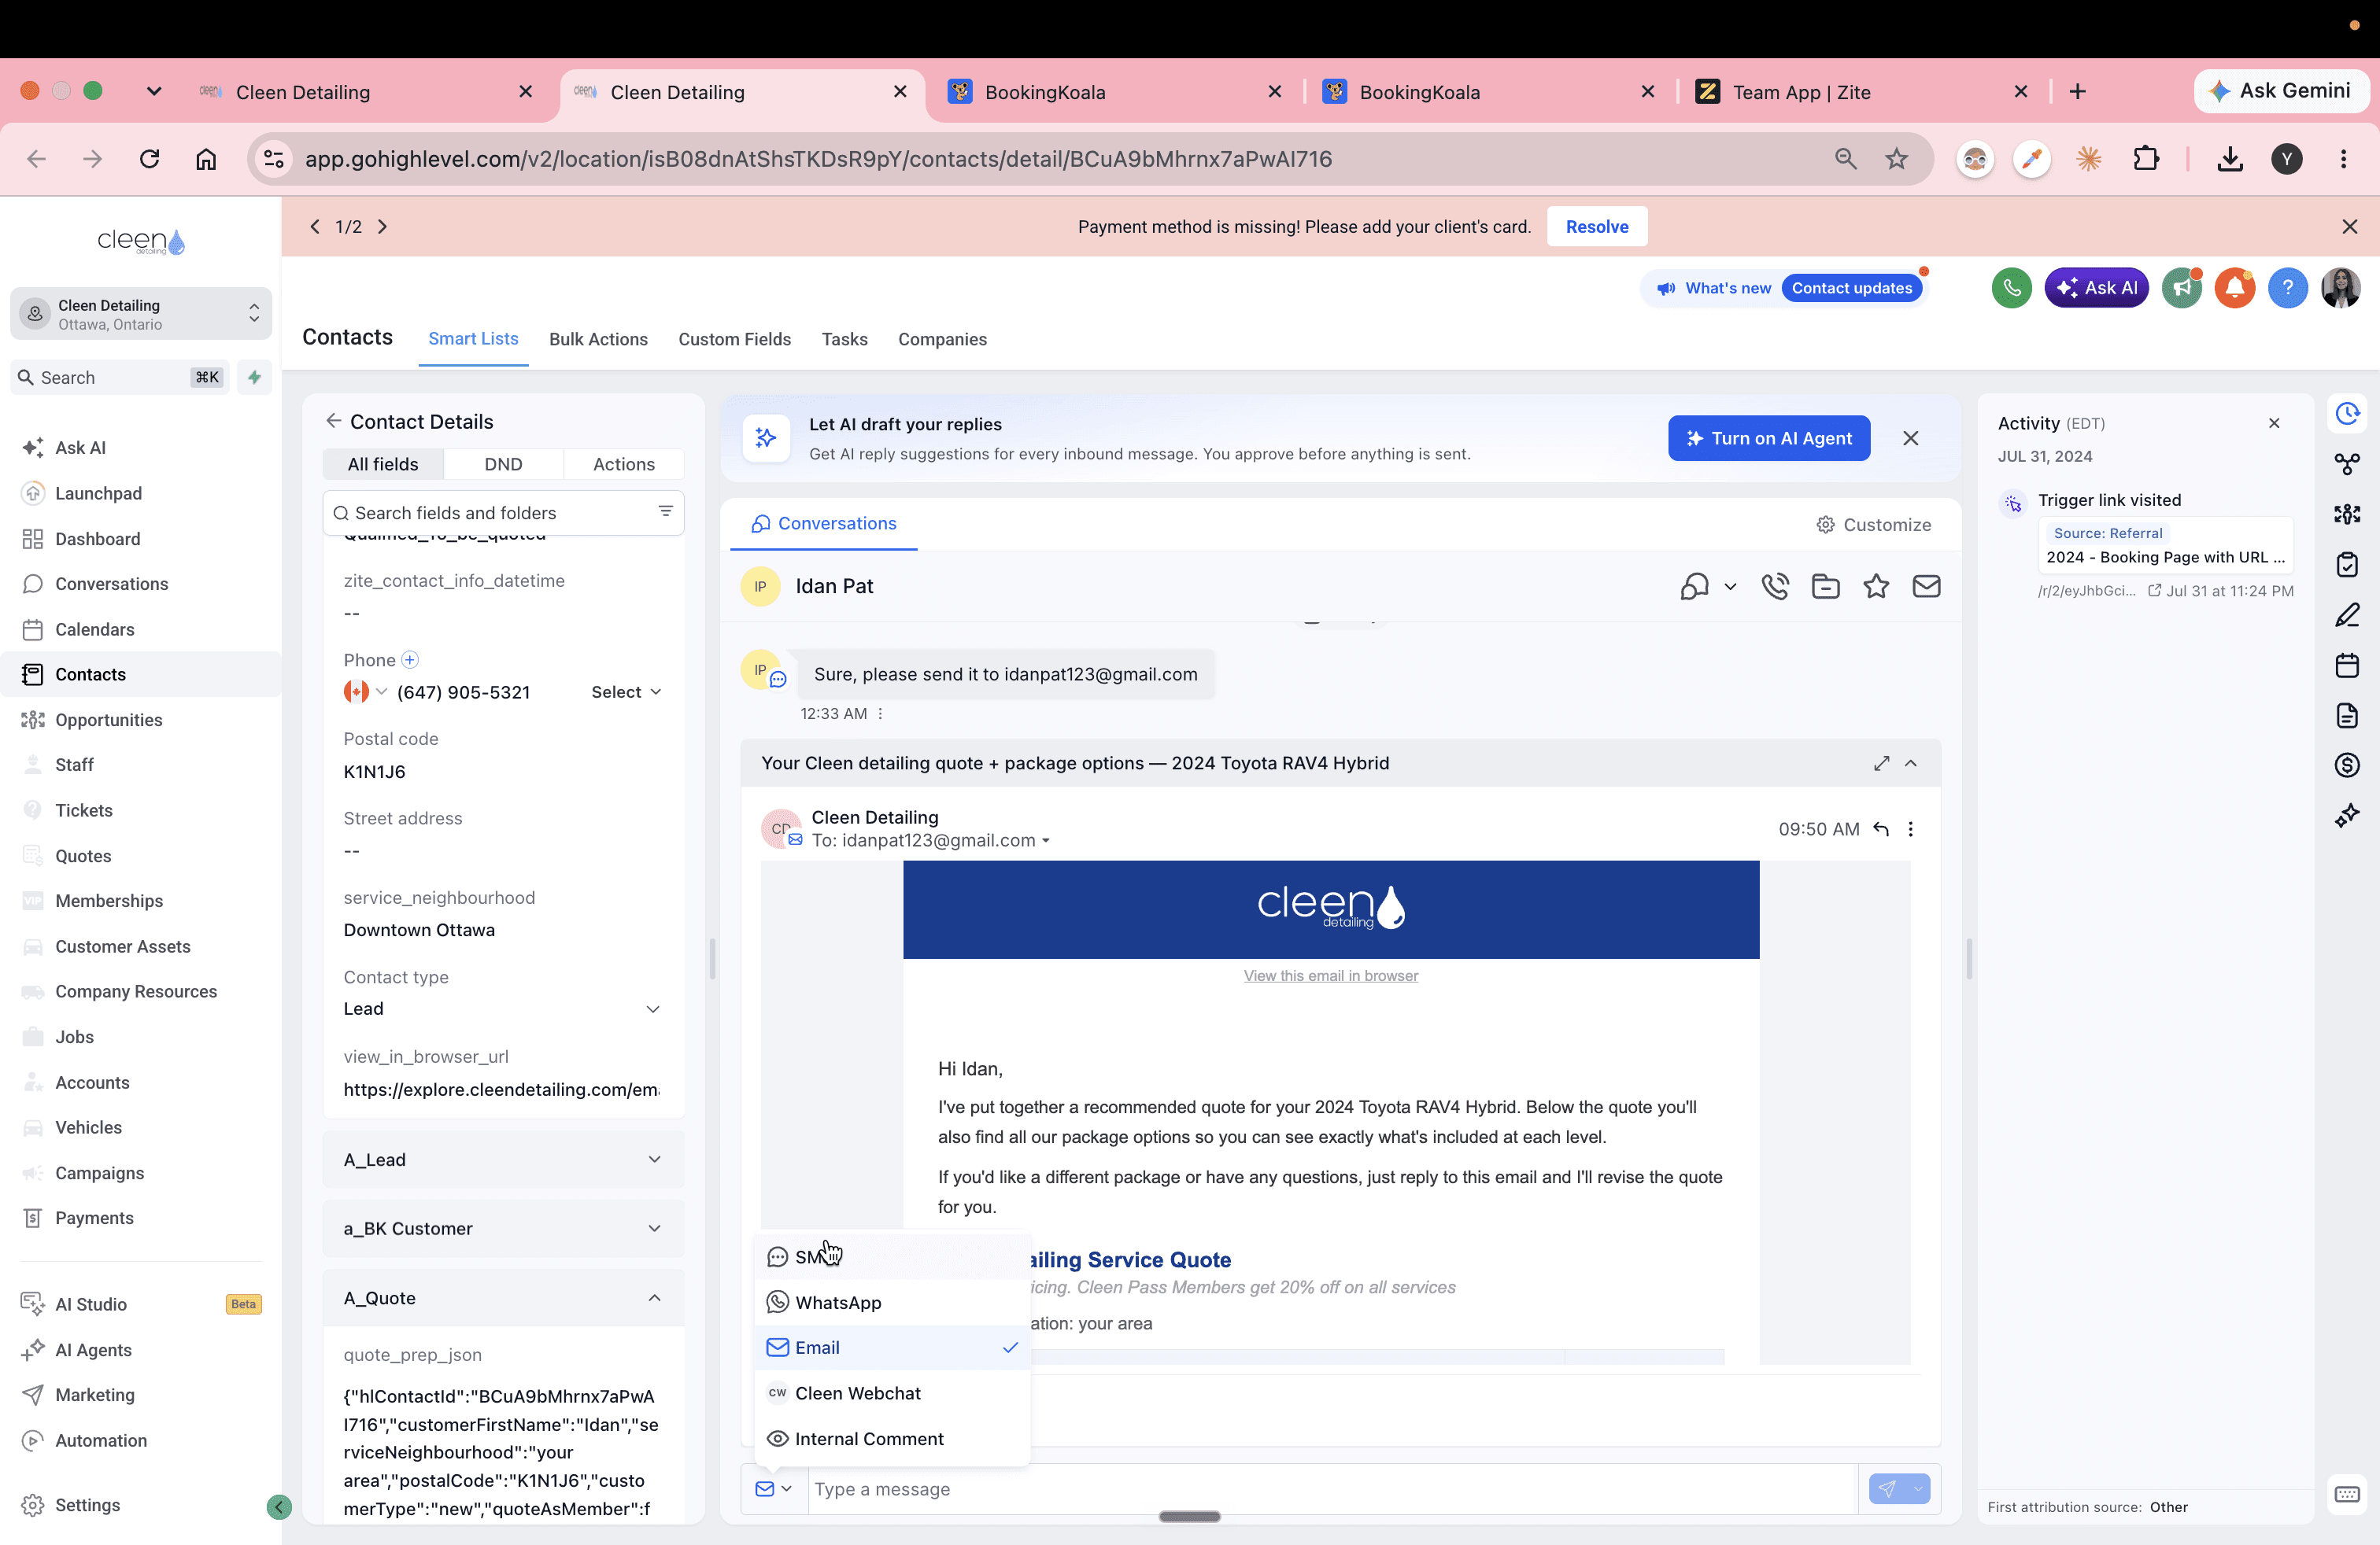Open the Contact type Lead dropdown
2380x1545 pixels.
[x=502, y=1008]
